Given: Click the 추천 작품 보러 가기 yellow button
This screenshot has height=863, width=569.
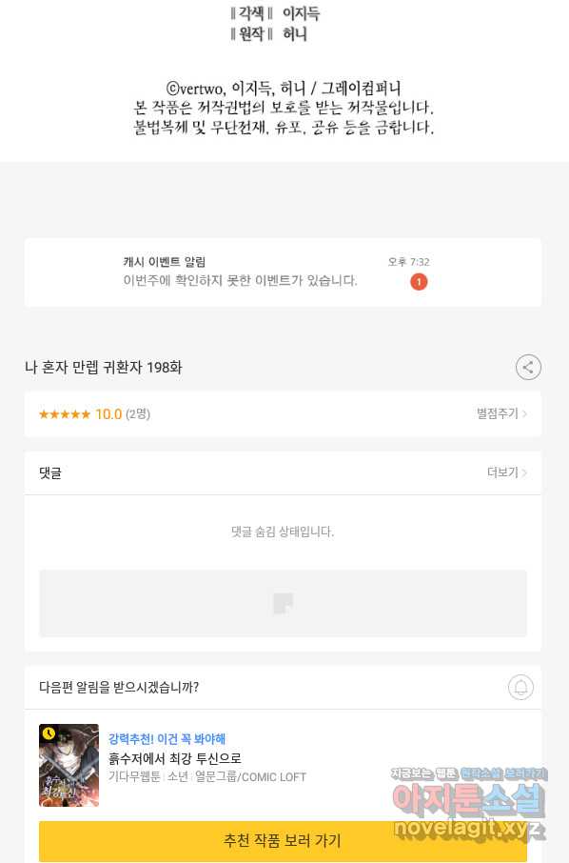Looking at the screenshot, I should [x=284, y=840].
